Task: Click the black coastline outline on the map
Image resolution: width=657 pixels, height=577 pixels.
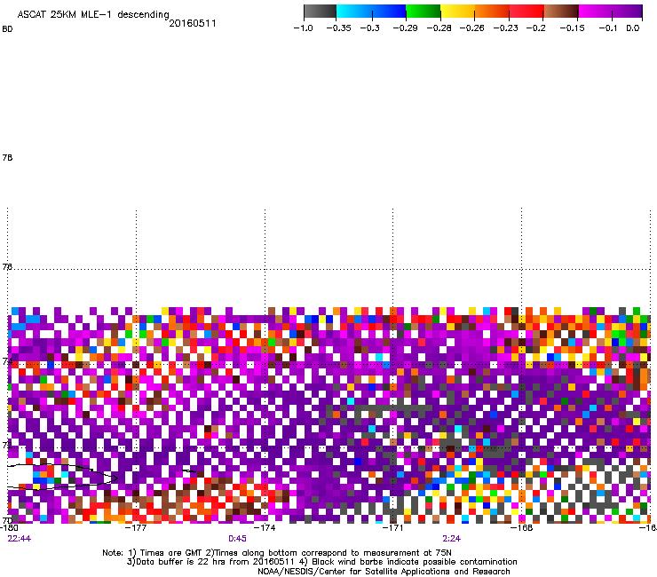Action: point(63,477)
